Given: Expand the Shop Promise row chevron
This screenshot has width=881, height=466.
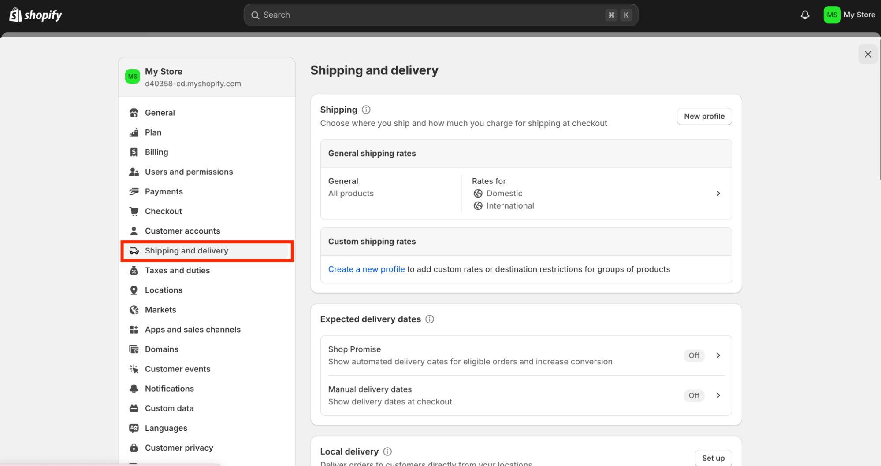Looking at the screenshot, I should 718,355.
